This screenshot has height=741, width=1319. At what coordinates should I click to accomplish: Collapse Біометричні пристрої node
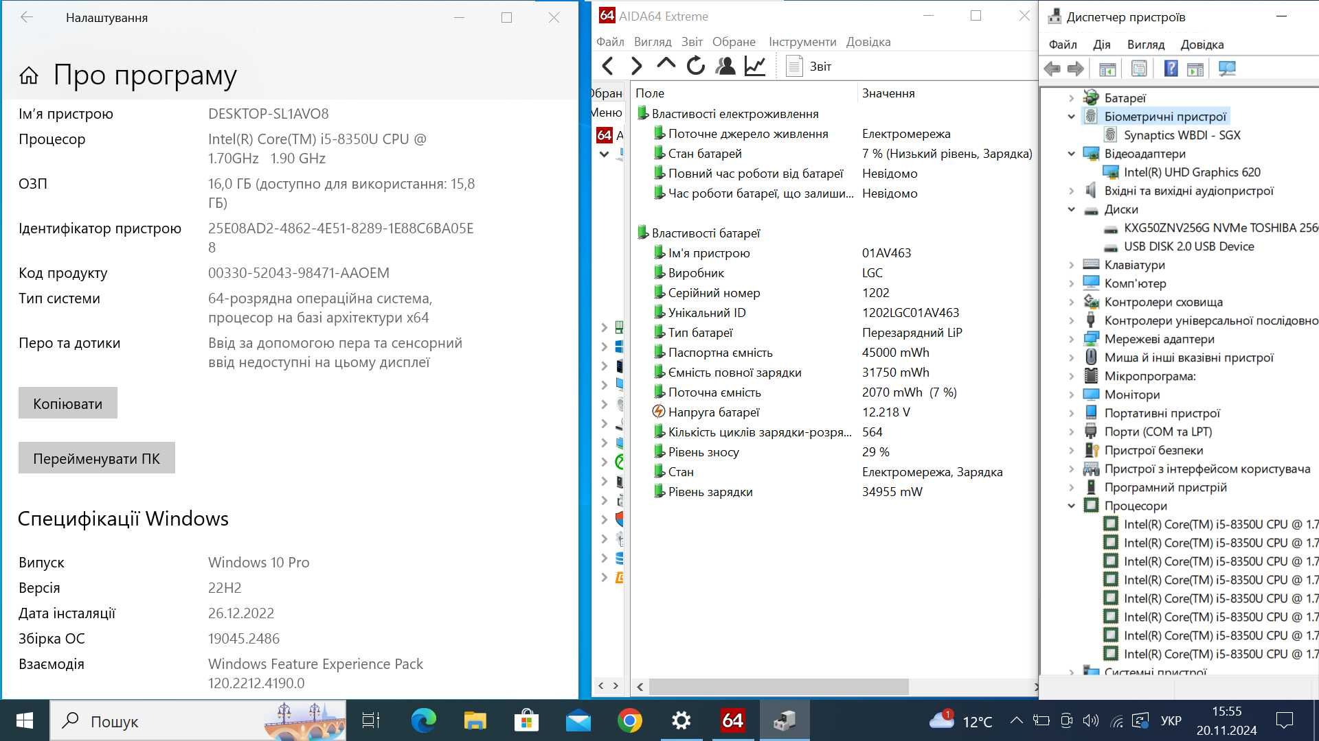pos(1071,117)
